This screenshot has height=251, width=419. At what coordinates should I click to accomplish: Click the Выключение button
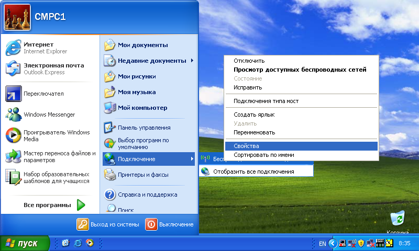tap(169, 224)
